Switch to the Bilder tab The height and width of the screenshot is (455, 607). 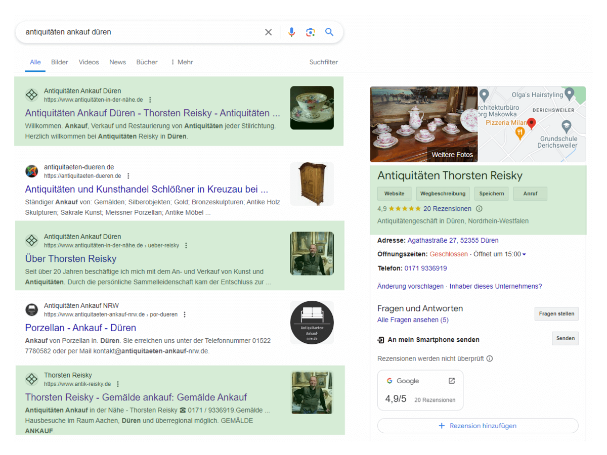coord(60,62)
